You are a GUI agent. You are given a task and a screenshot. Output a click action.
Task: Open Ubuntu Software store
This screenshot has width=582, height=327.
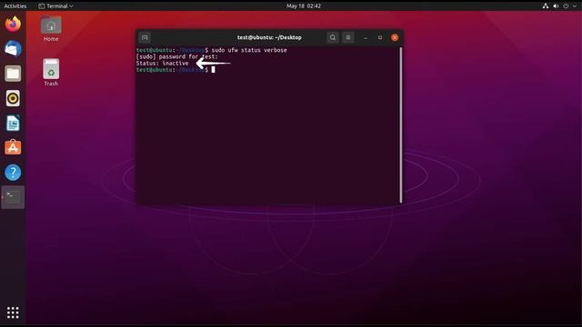[x=13, y=147]
